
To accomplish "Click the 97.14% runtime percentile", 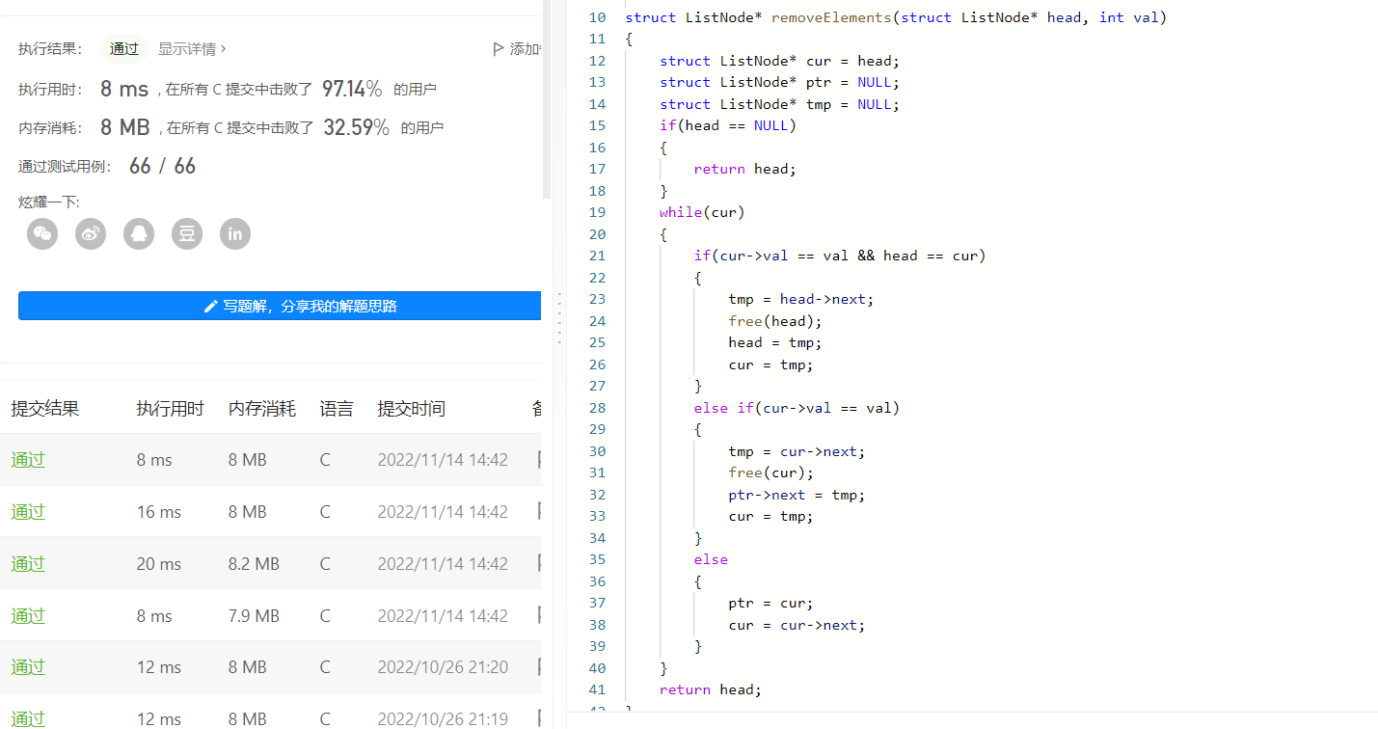I will (x=352, y=89).
